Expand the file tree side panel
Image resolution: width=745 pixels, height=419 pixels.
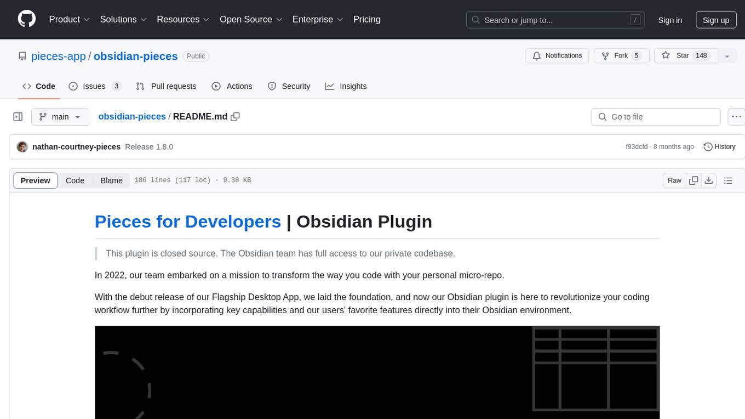point(18,117)
